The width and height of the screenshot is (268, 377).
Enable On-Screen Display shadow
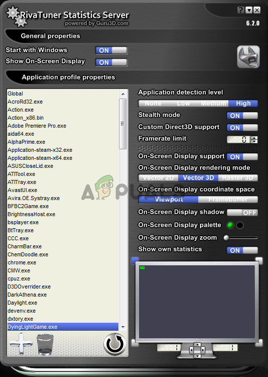click(x=242, y=213)
